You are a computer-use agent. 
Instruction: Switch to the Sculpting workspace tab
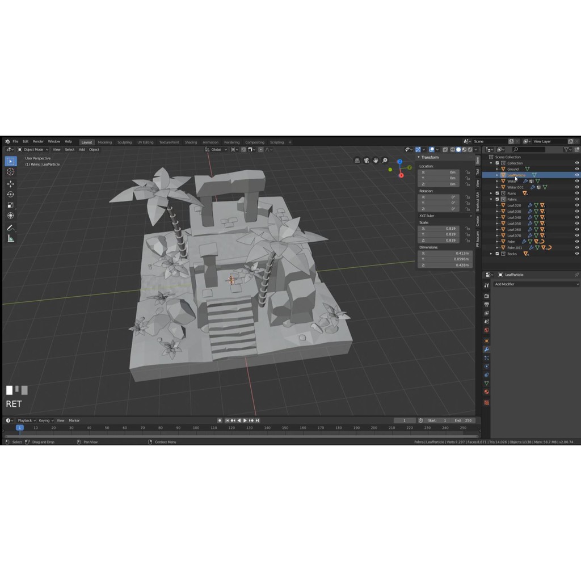point(124,142)
